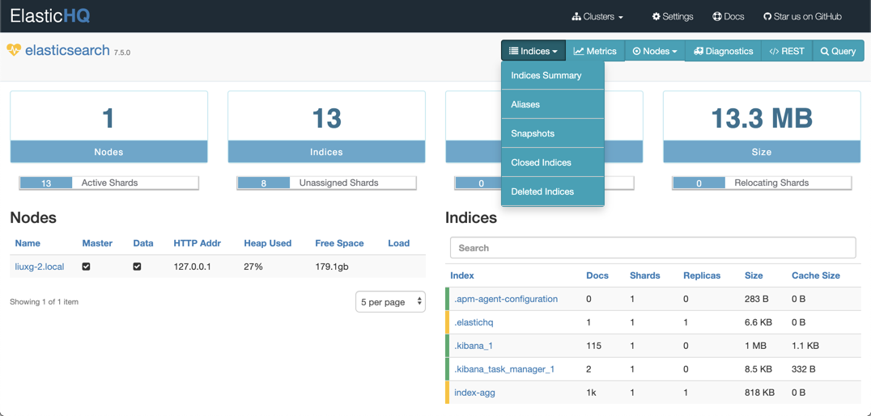Click the Settings gear icon
The image size is (871, 416).
[656, 17]
